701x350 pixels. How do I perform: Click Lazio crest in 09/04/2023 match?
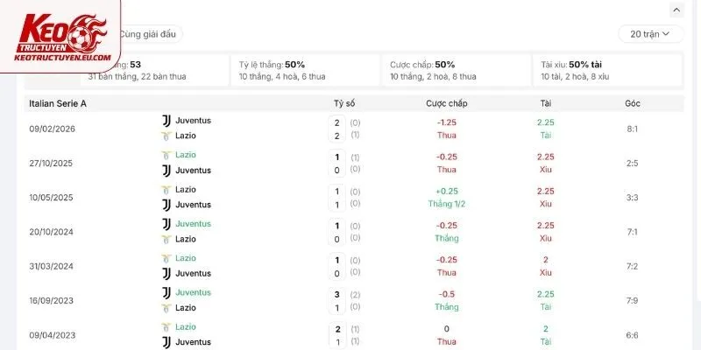pyautogui.click(x=166, y=326)
